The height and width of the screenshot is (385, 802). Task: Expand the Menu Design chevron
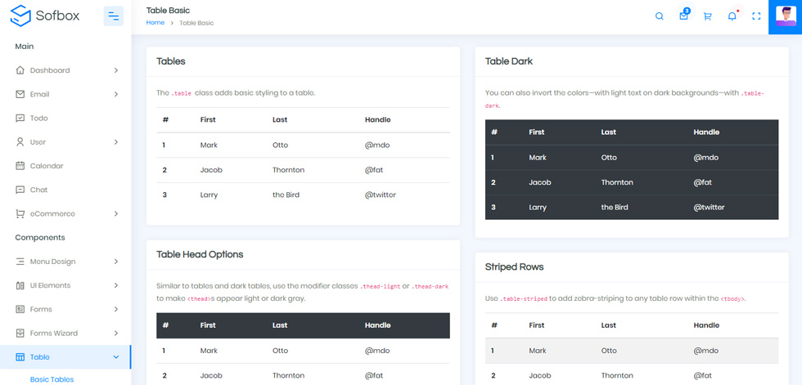click(116, 262)
